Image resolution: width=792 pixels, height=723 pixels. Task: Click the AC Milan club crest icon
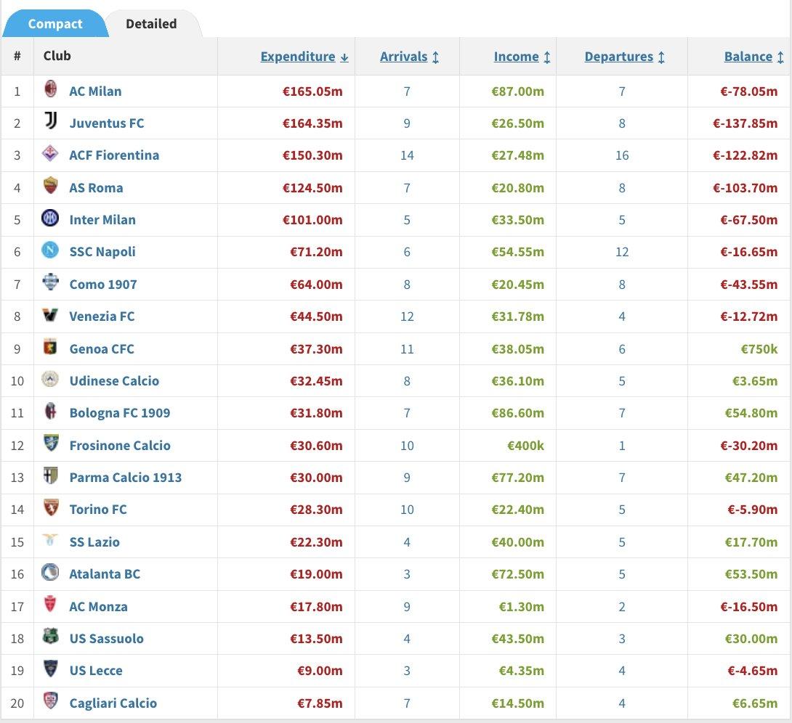click(x=50, y=89)
